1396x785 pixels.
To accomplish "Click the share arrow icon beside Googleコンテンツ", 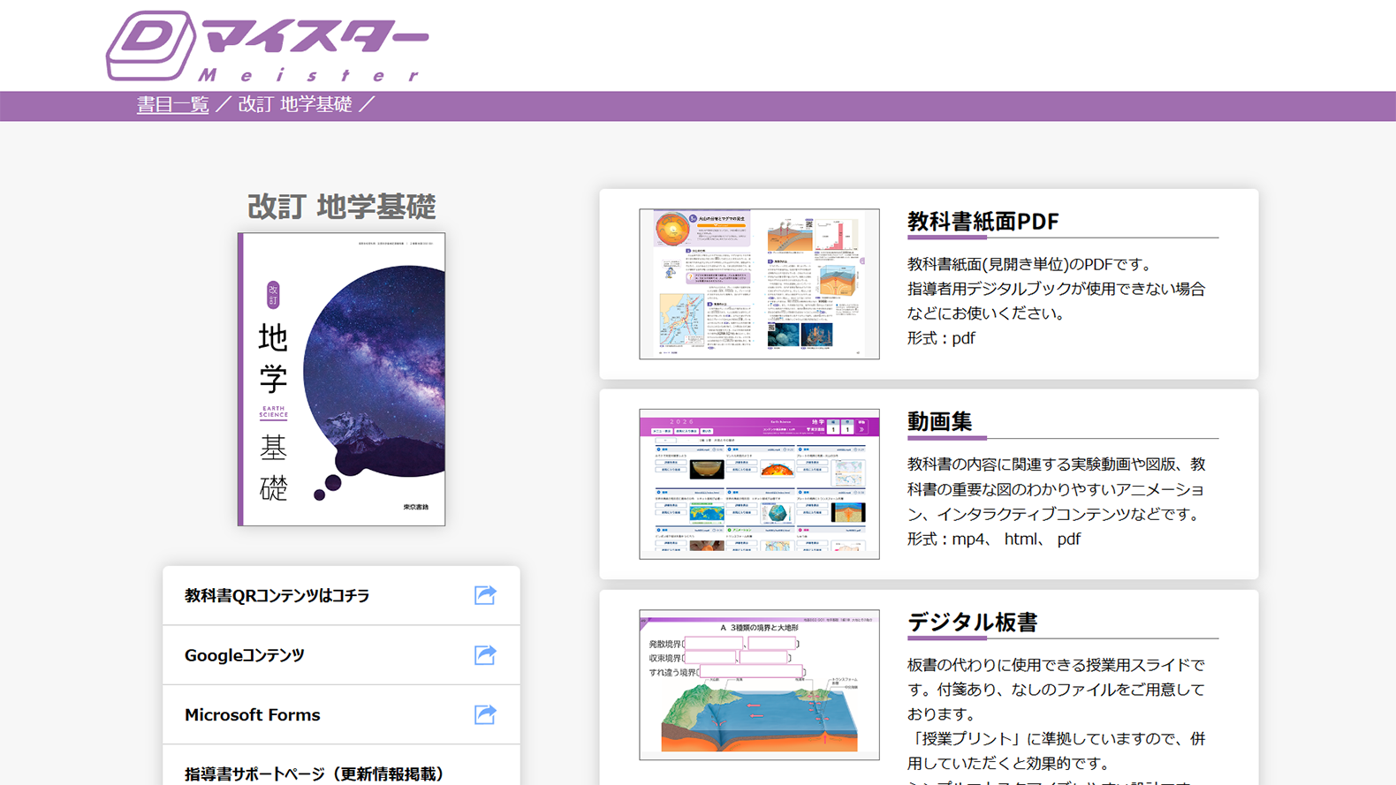I will (485, 655).
